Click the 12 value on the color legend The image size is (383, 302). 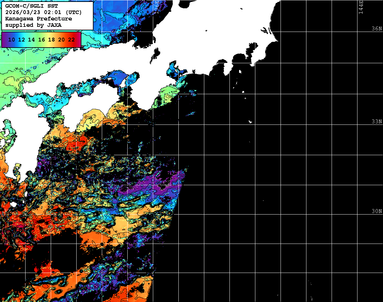pyautogui.click(x=21, y=40)
